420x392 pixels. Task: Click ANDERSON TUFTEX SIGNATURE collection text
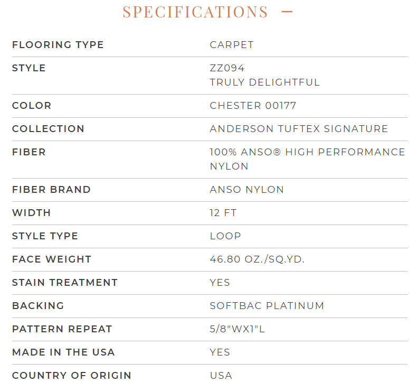point(299,129)
